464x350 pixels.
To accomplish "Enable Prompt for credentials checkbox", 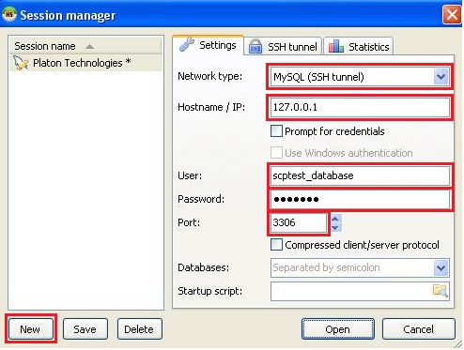I will pyautogui.click(x=276, y=131).
